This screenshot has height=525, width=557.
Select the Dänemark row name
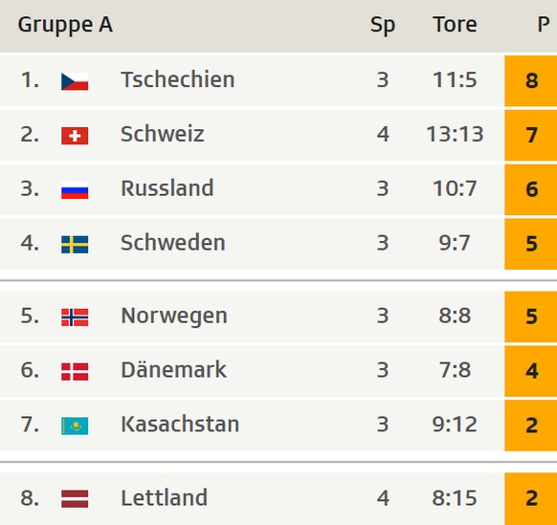pyautogui.click(x=174, y=369)
